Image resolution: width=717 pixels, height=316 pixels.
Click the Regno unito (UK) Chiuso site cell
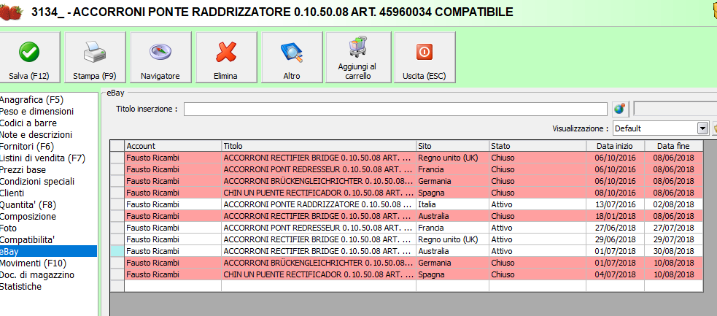(x=452, y=158)
